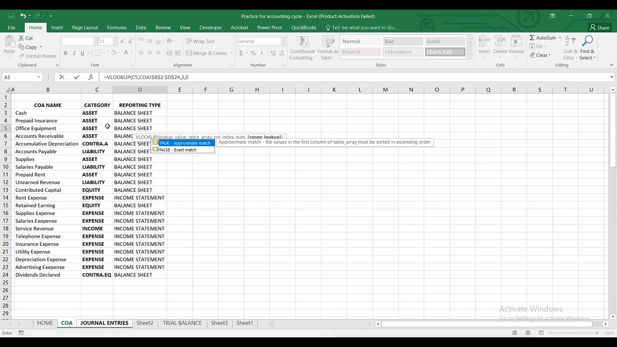The image size is (617, 347).
Task: Open Insert Function fx dialog
Action: click(x=91, y=77)
